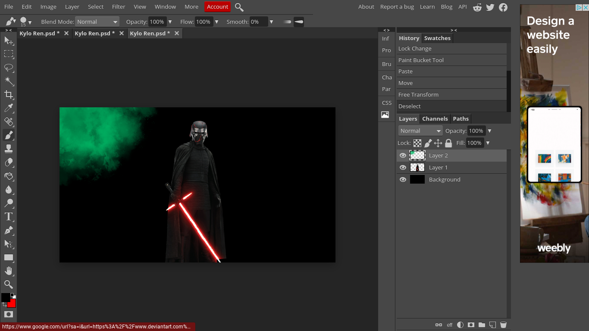Open Smooth slider dropdown arrow
Image resolution: width=589 pixels, height=331 pixels.
pyautogui.click(x=271, y=22)
